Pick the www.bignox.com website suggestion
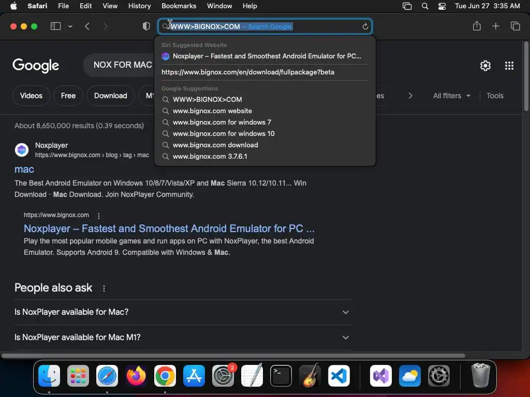The height and width of the screenshot is (397, 530). click(265, 111)
